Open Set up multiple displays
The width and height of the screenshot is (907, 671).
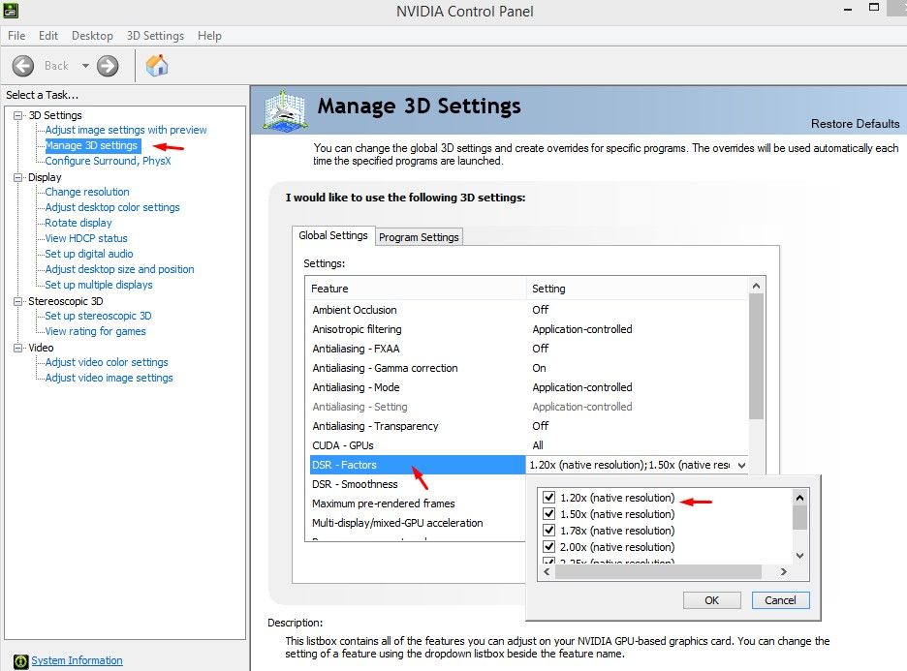99,285
